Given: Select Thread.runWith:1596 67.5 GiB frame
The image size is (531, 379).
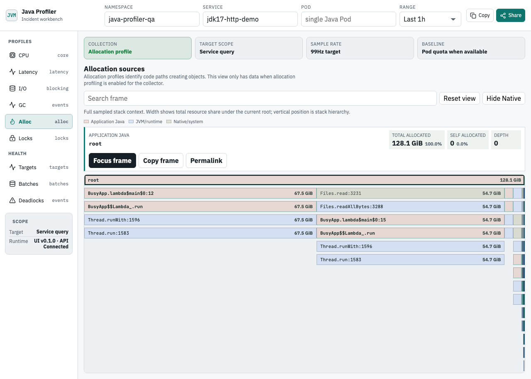Looking at the screenshot, I should pos(200,220).
